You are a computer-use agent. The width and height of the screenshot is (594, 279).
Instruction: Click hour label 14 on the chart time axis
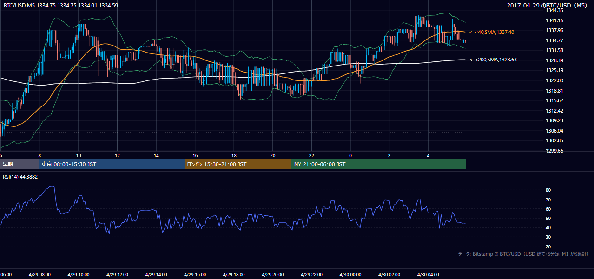tap(157, 156)
